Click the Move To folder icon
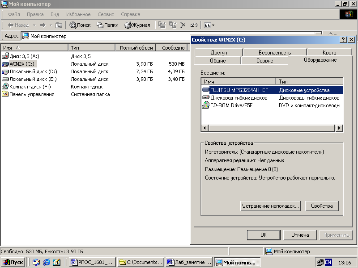Screen dimensions: 358x268 pyautogui.click(x=162, y=25)
